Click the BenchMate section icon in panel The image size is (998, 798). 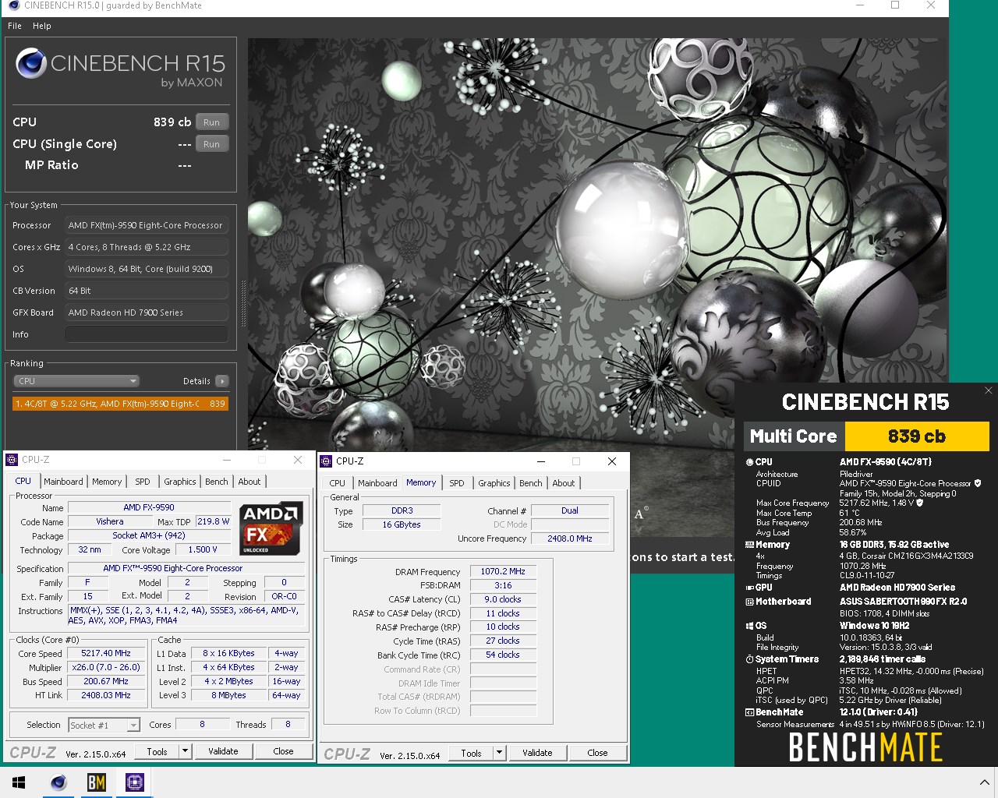(x=750, y=712)
